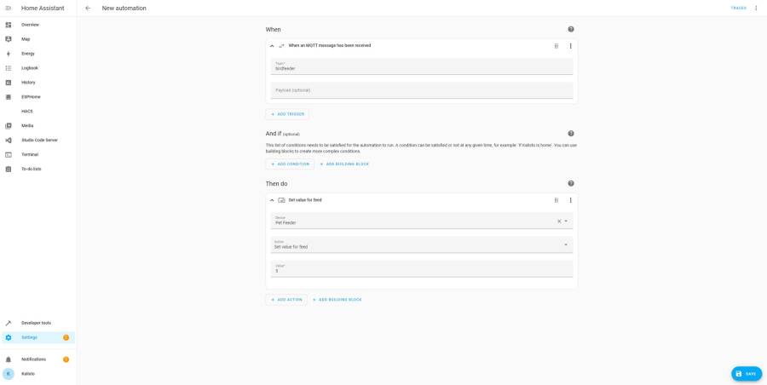The image size is (767, 385).
Task: Open the overflow menu in top header
Action: (x=756, y=9)
